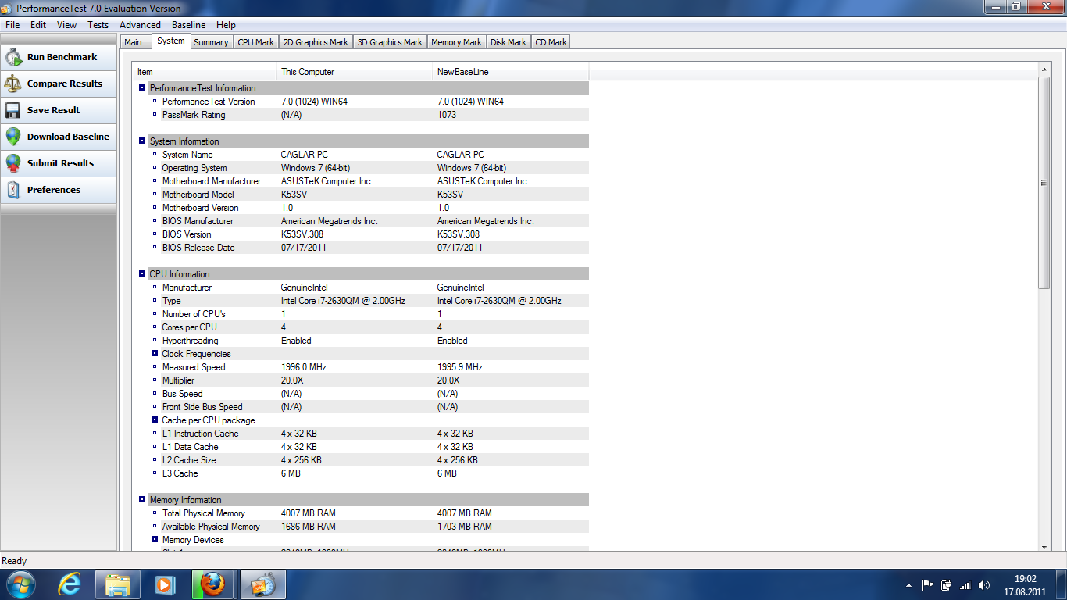1067x600 pixels.
Task: Click the Item column header
Action: [205, 72]
